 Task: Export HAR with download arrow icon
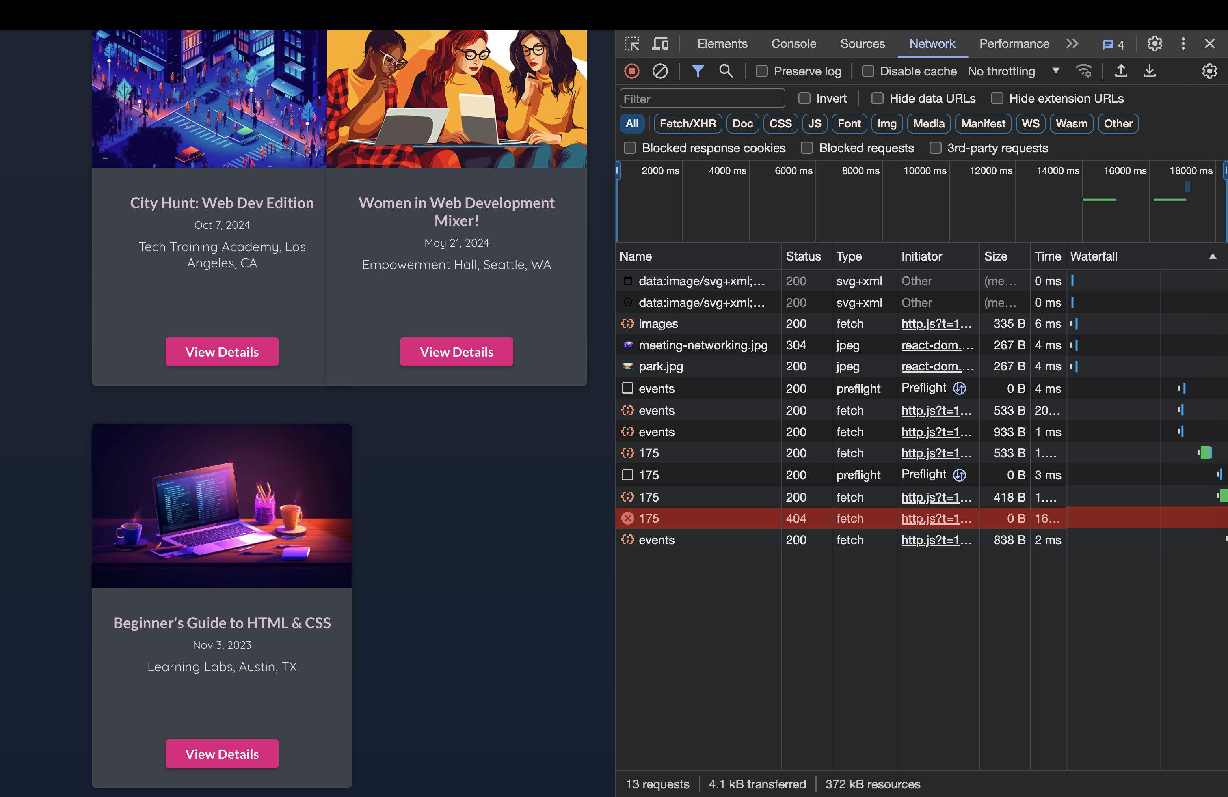click(x=1149, y=71)
